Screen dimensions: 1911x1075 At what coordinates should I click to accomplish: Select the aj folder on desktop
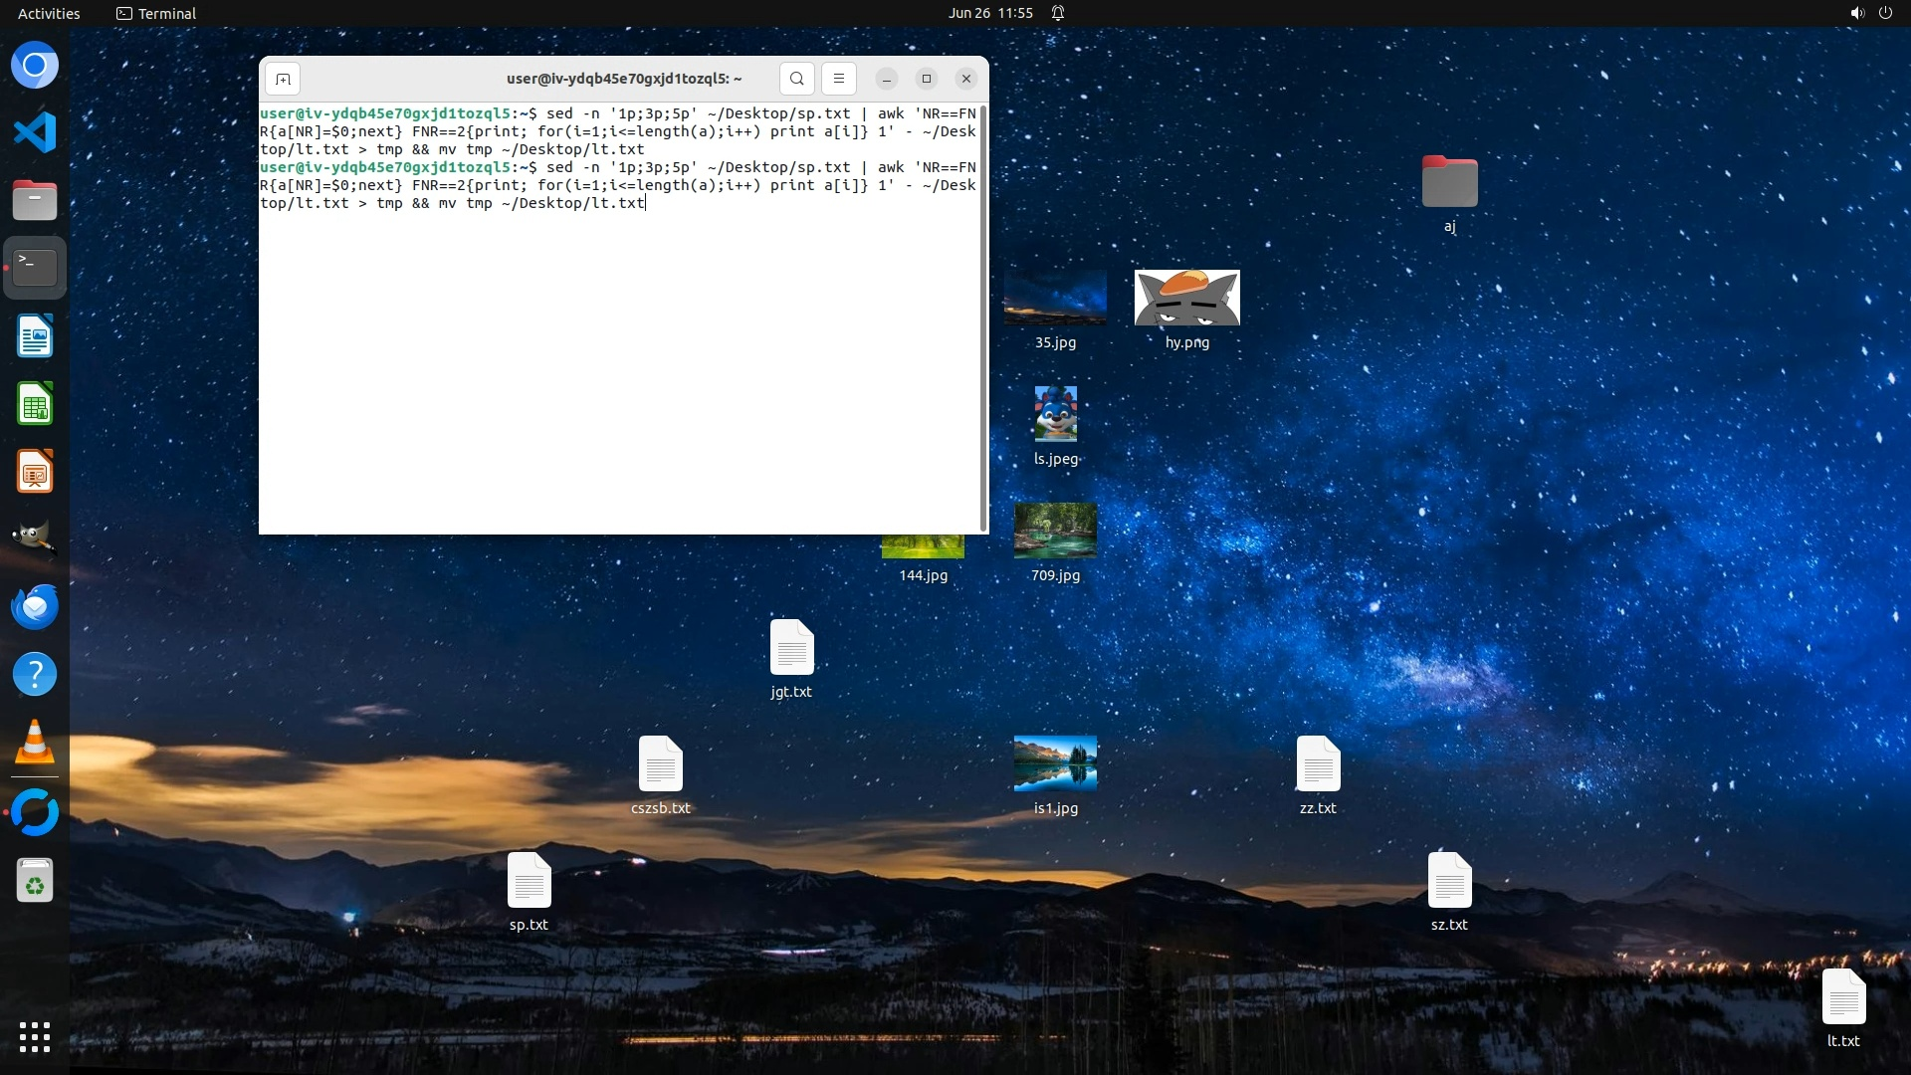click(x=1449, y=182)
